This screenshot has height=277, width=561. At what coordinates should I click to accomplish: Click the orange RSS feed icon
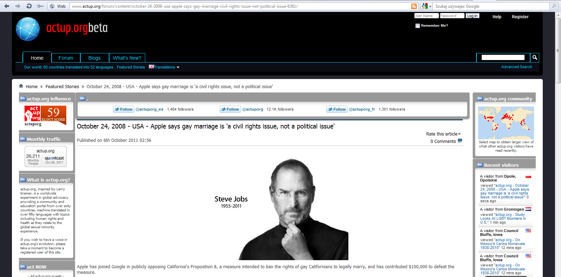(414, 6)
